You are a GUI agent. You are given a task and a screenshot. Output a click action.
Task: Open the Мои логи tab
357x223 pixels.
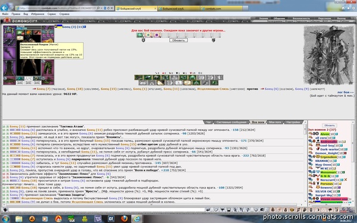coord(275,123)
